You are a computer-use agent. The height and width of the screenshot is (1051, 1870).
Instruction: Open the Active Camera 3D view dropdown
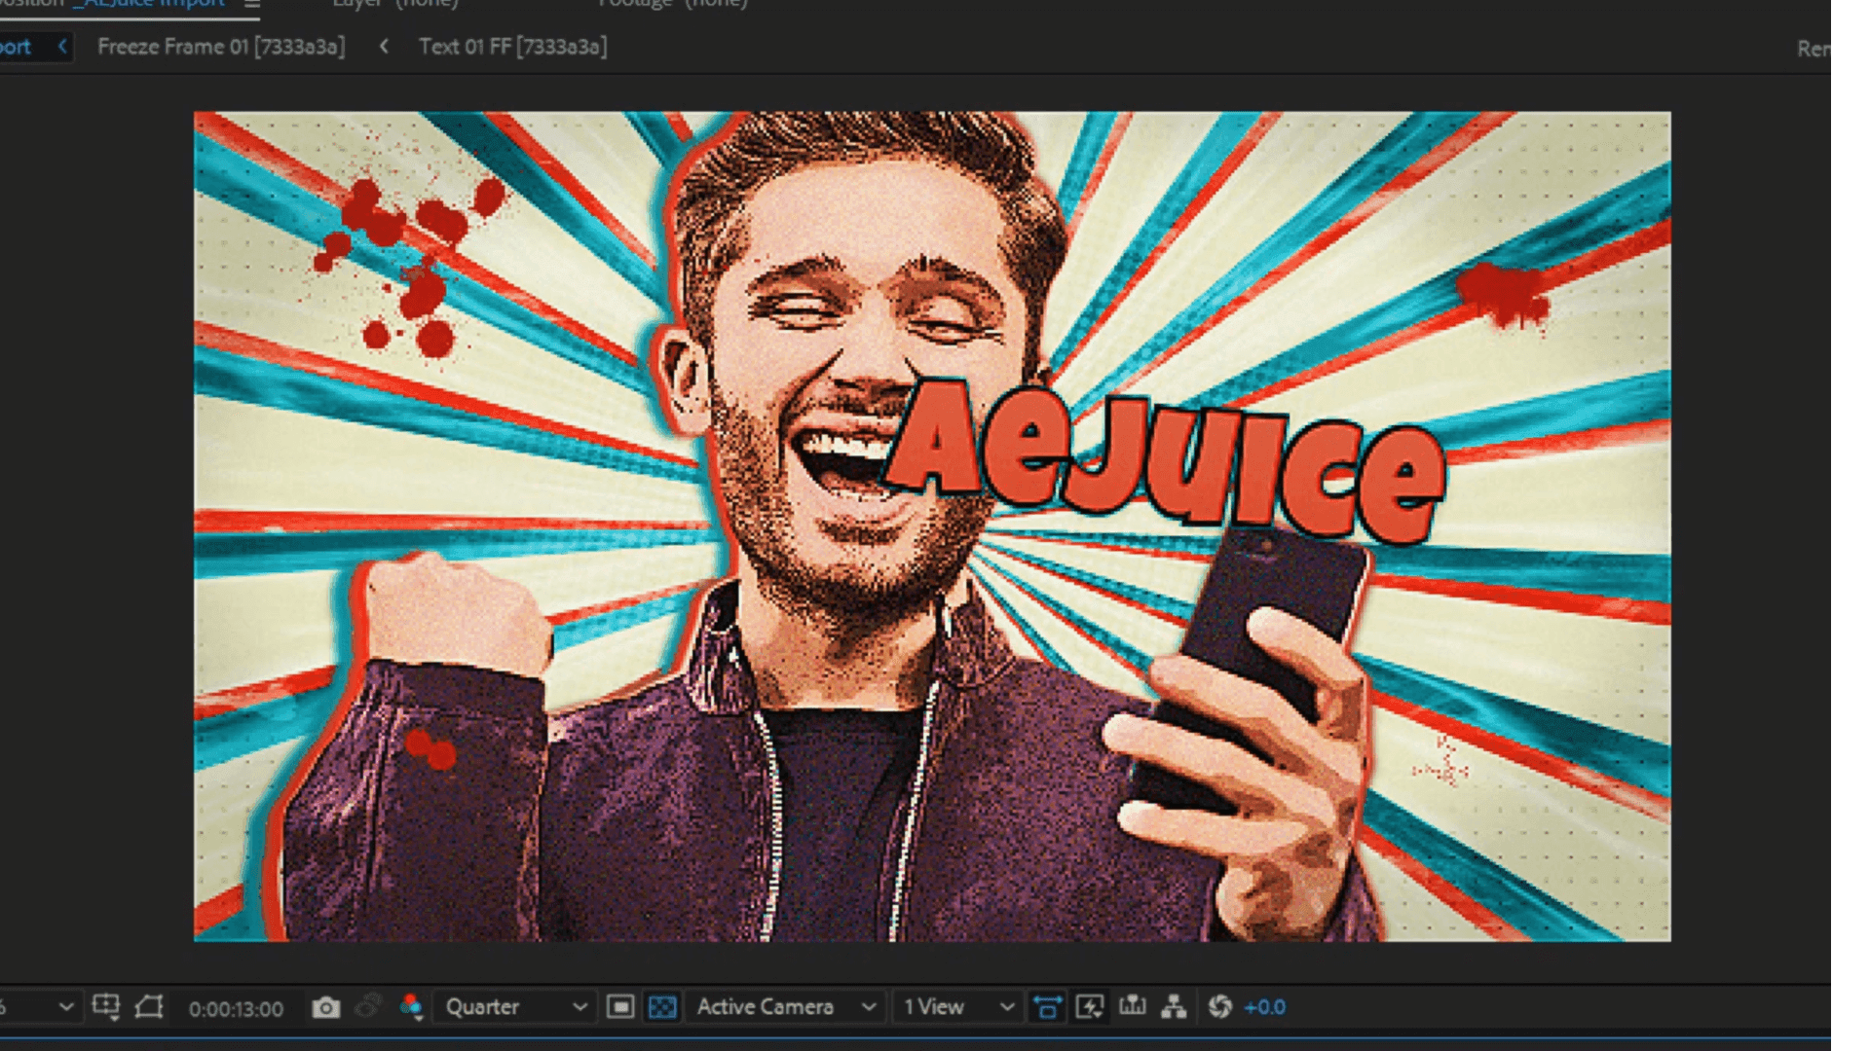pos(785,1007)
